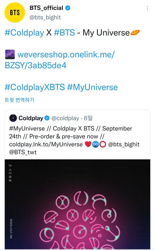Open the #ColdplayXBTS hashtag

[x=35, y=87]
